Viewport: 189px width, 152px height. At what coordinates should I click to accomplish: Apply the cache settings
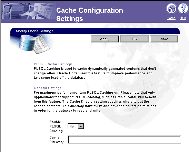105,39
